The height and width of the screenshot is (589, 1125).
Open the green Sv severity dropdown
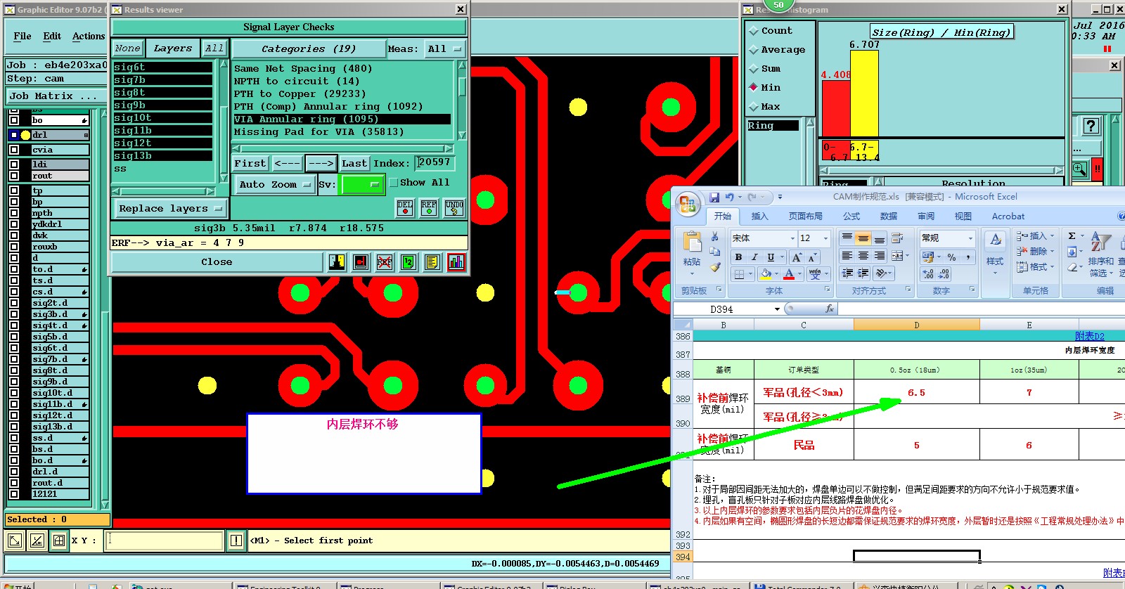click(x=361, y=185)
